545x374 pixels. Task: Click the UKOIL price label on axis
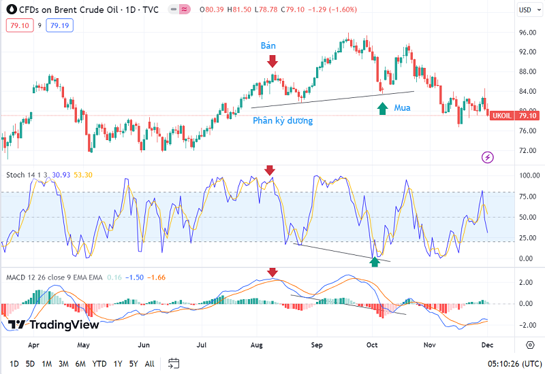[501, 116]
